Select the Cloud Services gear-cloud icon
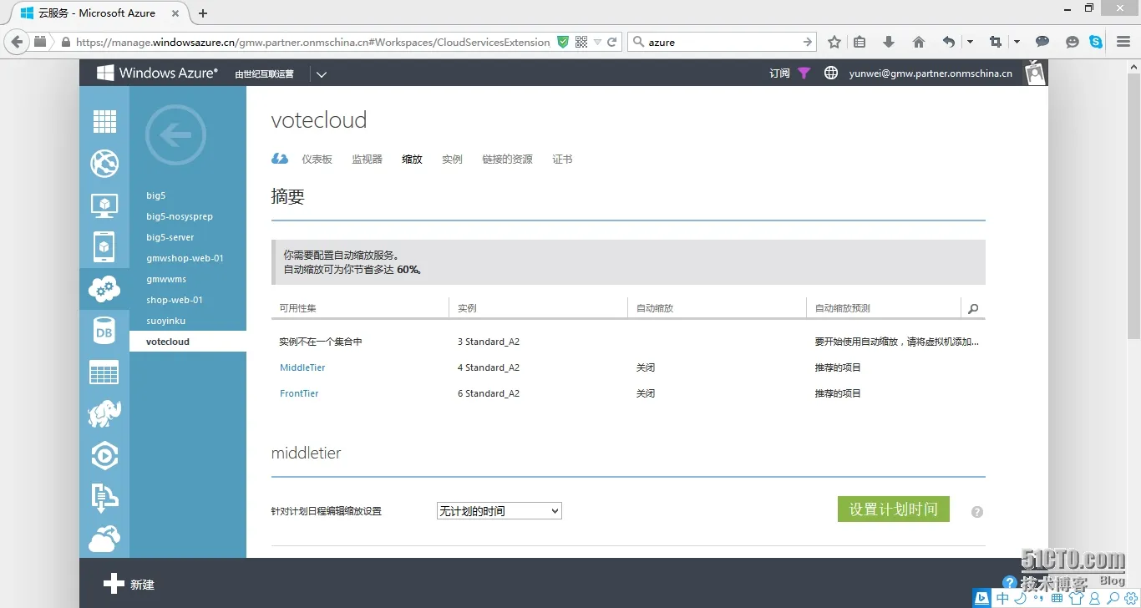1141x608 pixels. click(104, 289)
